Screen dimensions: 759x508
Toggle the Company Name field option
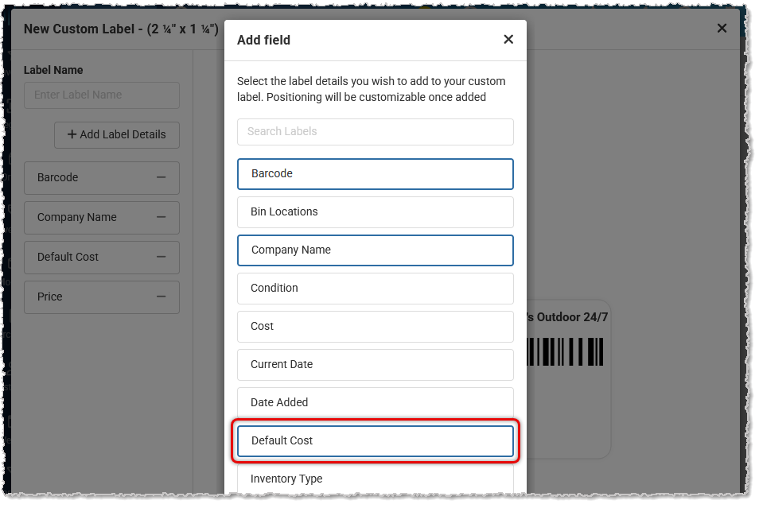click(375, 250)
